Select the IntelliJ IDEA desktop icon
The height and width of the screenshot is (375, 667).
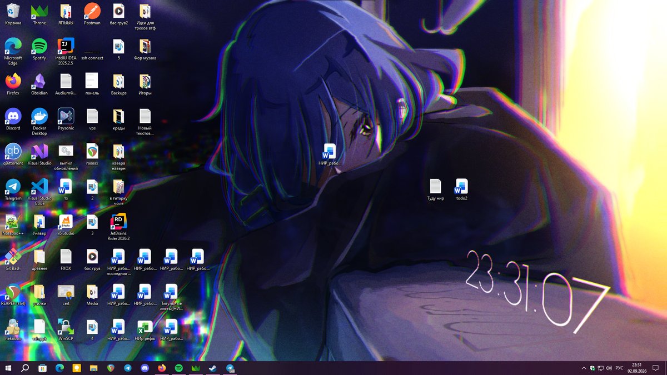[66, 52]
